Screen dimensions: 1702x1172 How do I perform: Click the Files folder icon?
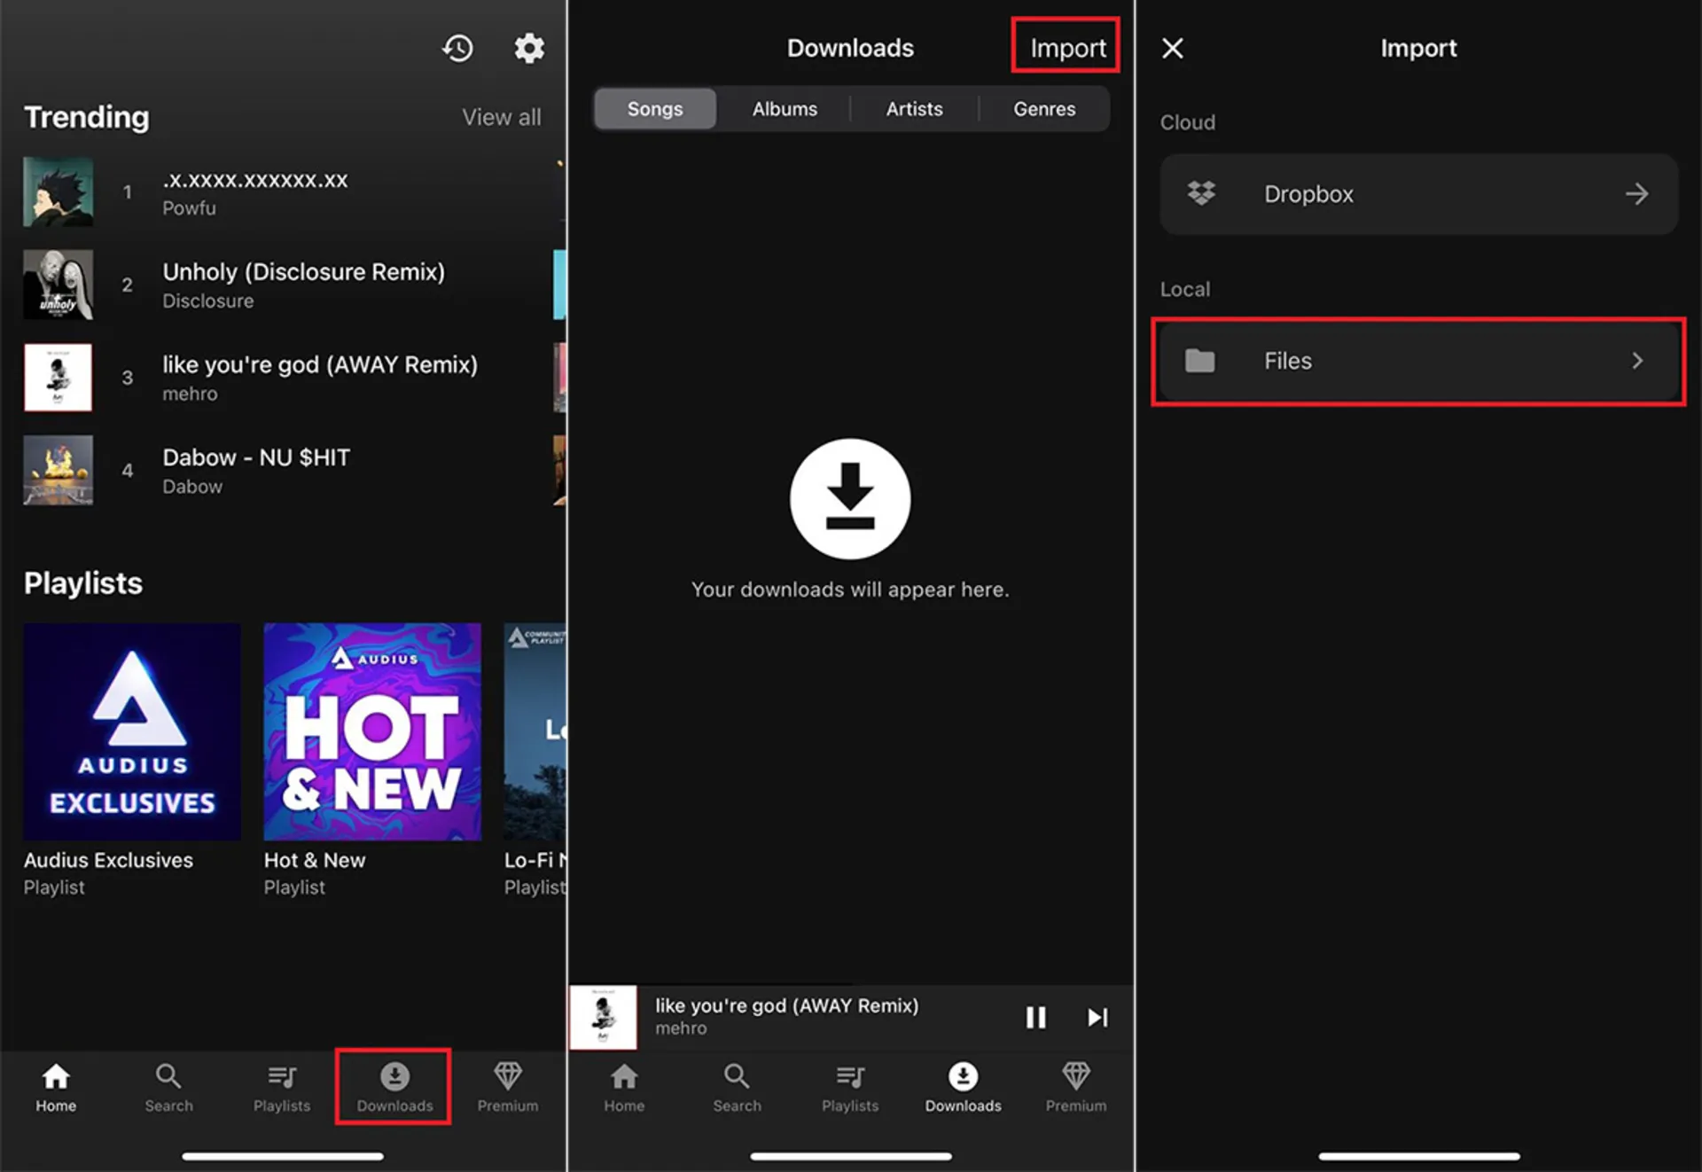click(1200, 361)
